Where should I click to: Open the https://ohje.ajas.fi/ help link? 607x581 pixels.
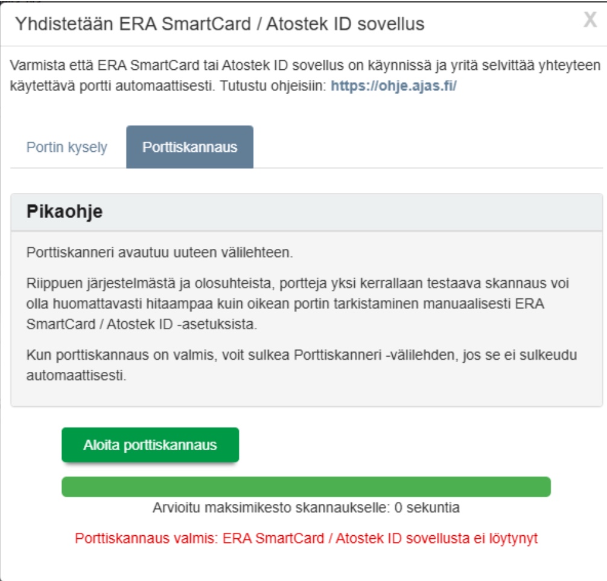pyautogui.click(x=393, y=86)
